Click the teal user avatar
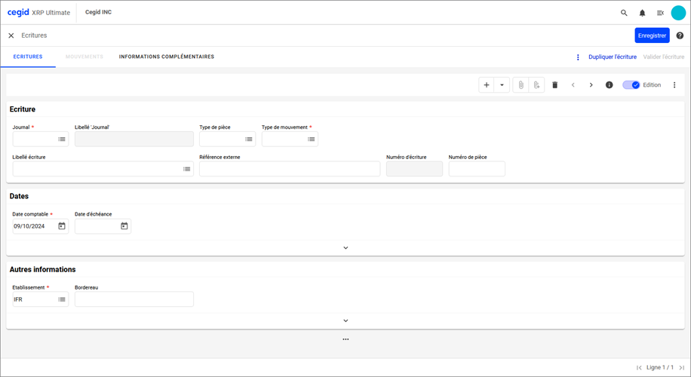 coord(678,13)
